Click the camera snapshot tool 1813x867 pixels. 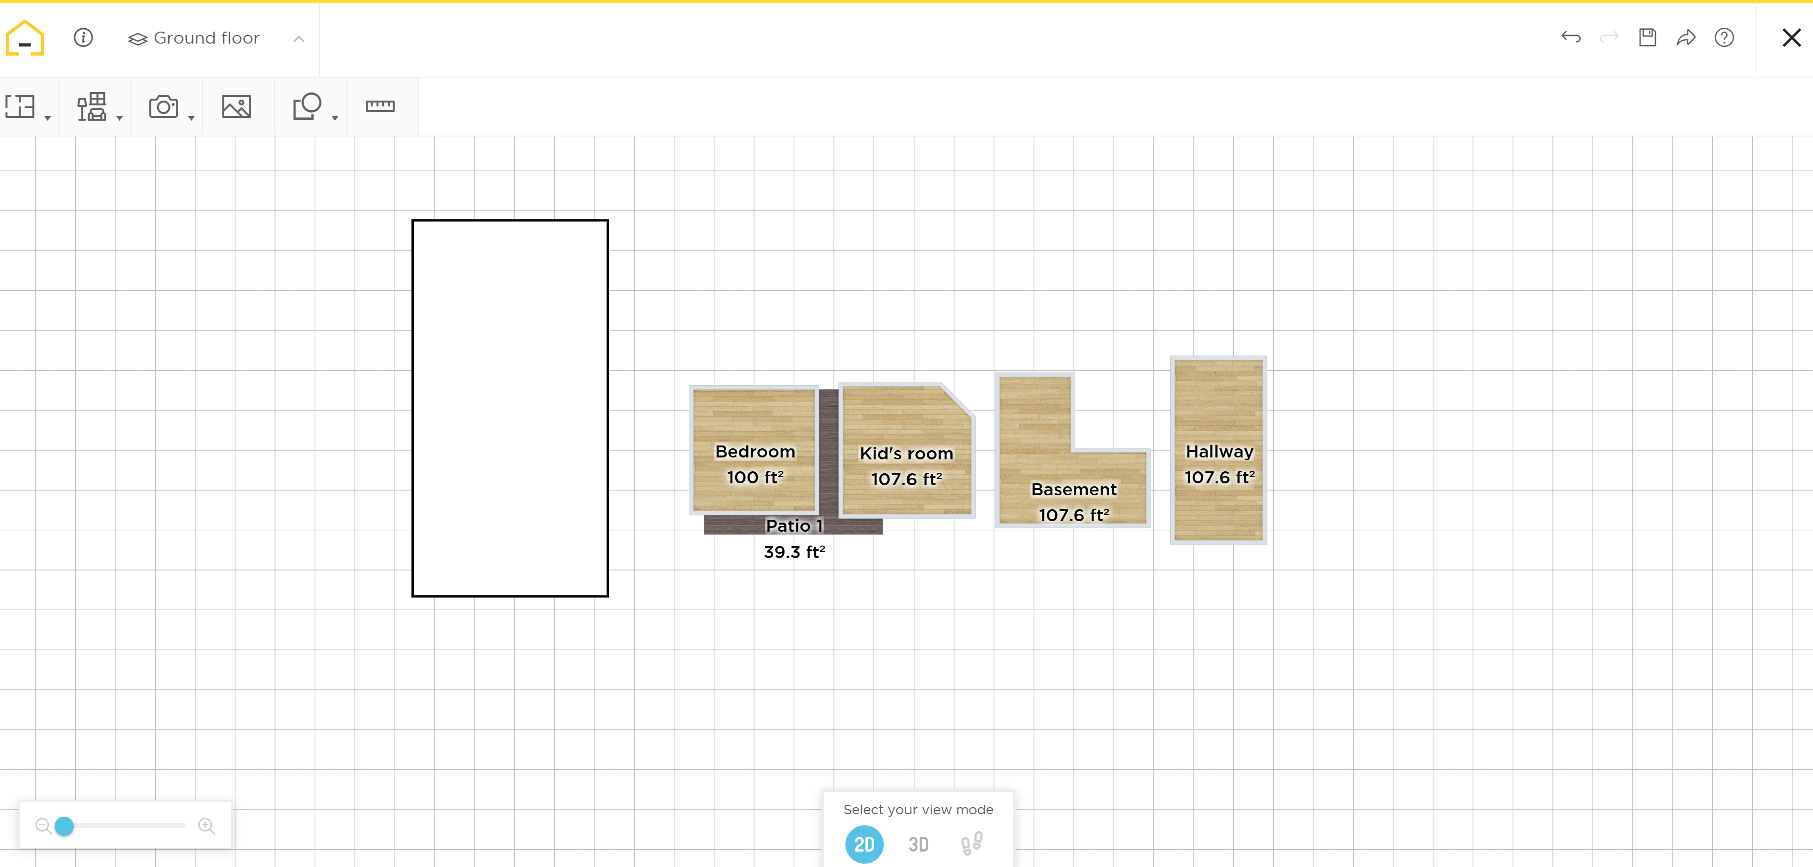(163, 106)
